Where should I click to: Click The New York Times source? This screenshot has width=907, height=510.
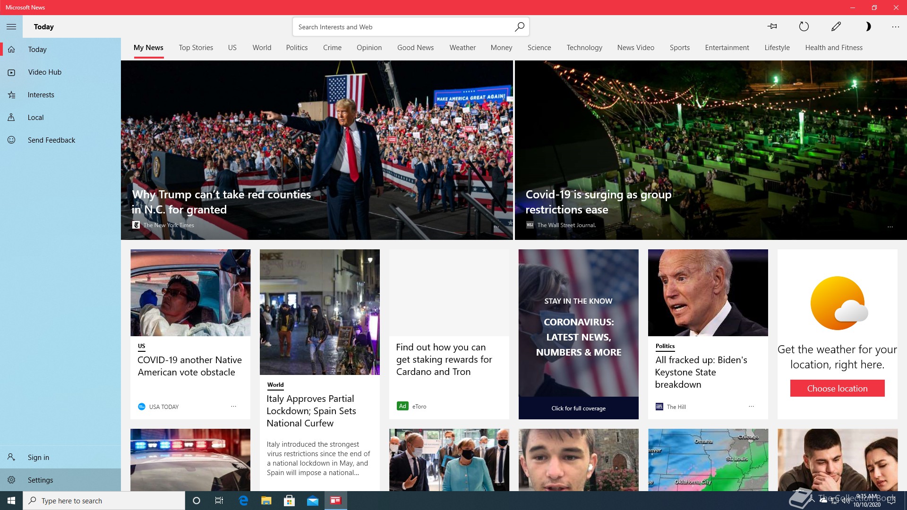tap(169, 225)
